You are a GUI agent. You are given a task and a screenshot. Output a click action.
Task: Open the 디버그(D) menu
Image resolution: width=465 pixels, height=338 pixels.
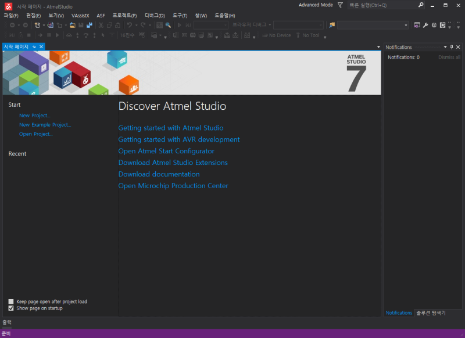[x=155, y=16]
